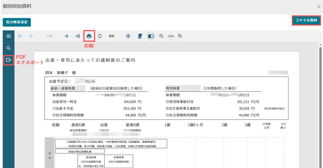
Task: Click the 出力帳票設定 button
Action: 17,22
